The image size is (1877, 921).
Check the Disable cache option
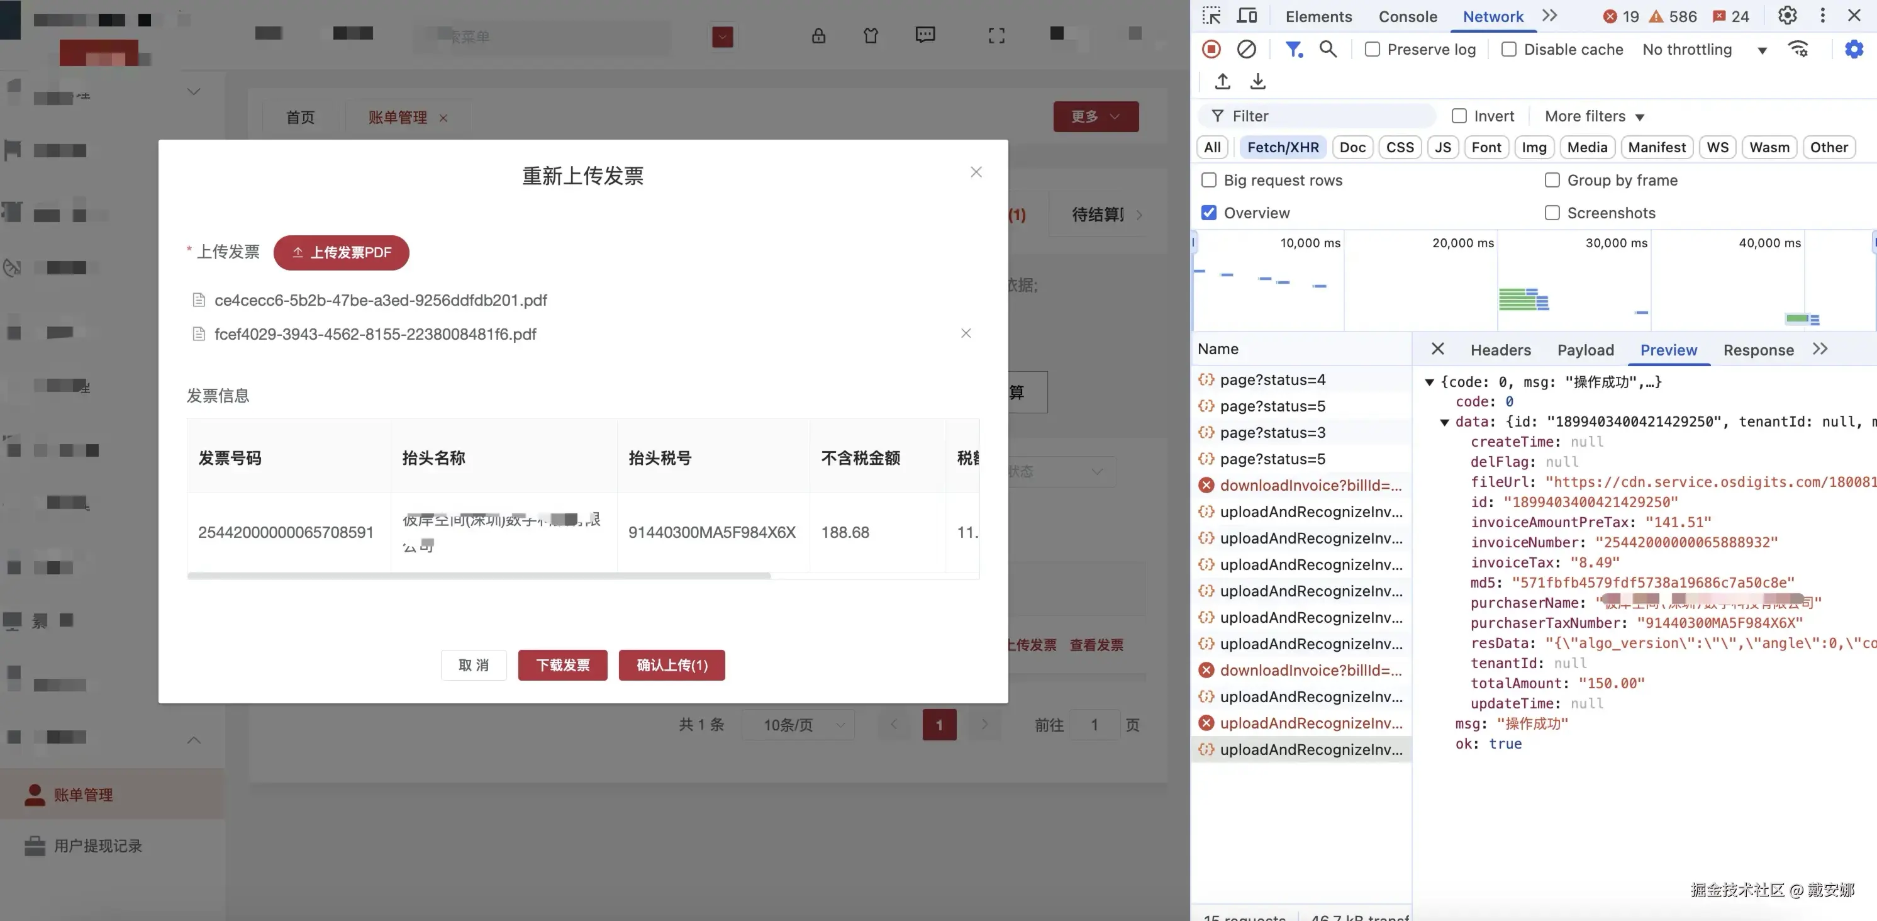tap(1509, 49)
